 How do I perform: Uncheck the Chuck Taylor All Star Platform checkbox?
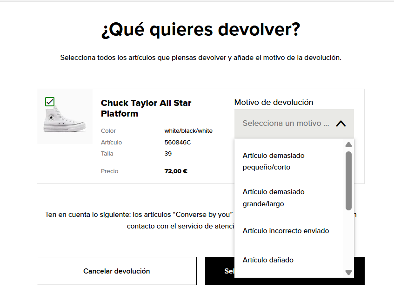click(x=50, y=102)
